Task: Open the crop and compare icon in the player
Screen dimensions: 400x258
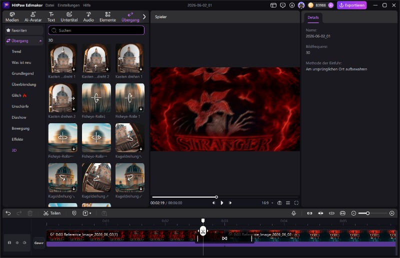Action: (x=288, y=203)
